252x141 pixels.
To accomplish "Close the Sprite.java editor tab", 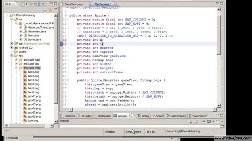I will pos(112,4).
